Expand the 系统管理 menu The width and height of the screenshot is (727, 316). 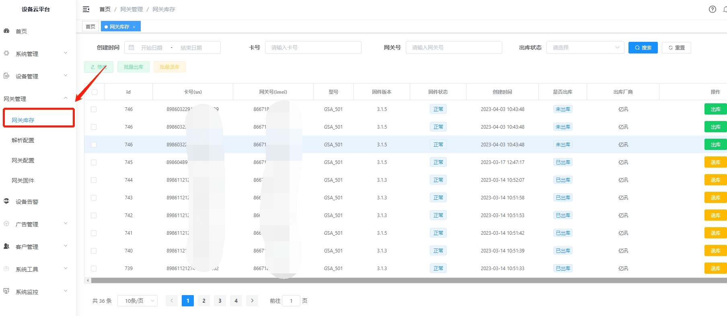36,54
